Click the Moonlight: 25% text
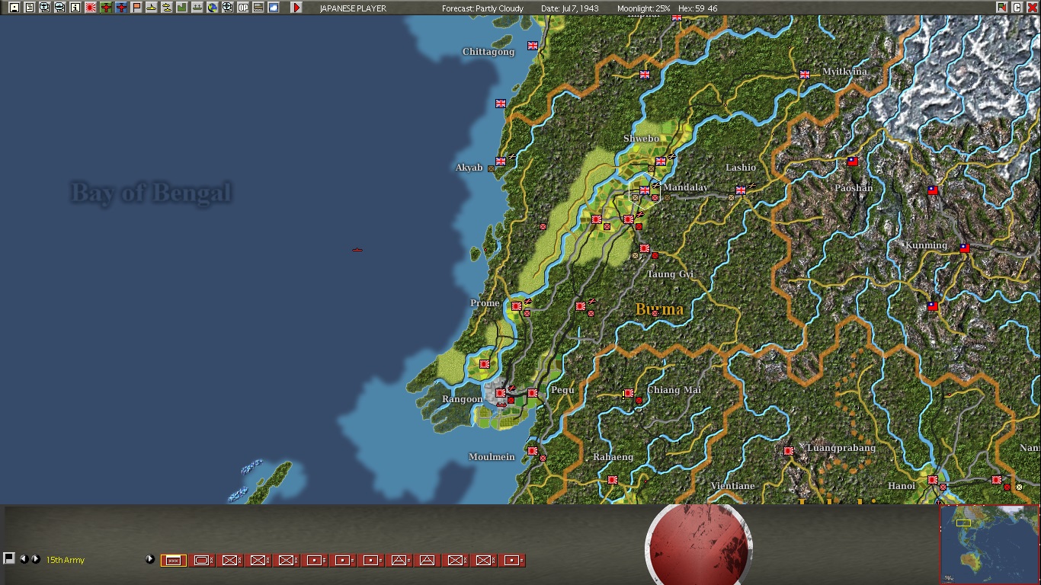Image resolution: width=1041 pixels, height=585 pixels. pos(644,8)
